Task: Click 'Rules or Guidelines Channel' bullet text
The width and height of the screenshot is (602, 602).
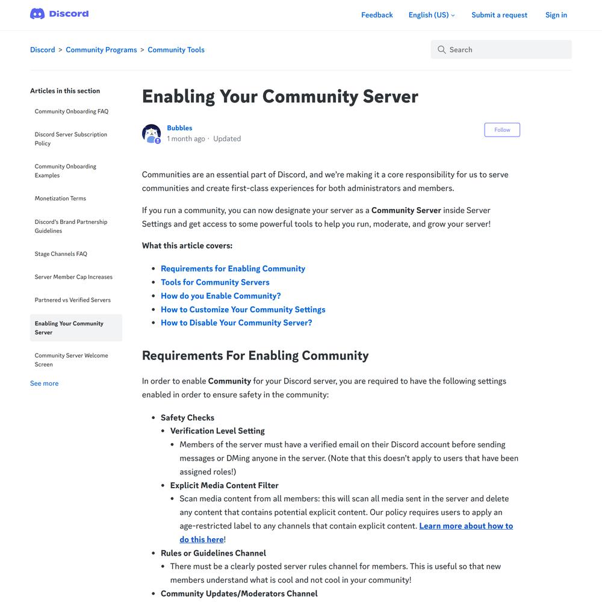Action: (213, 553)
